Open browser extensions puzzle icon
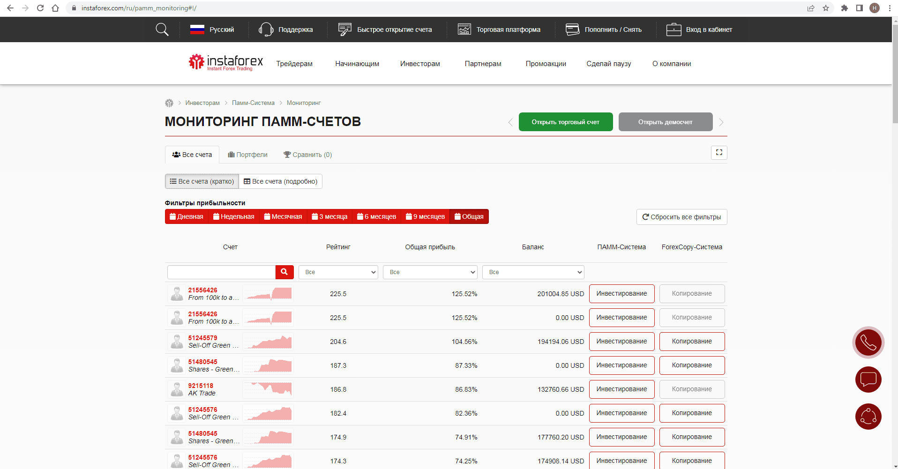Viewport: 898px width, 469px height. tap(845, 8)
